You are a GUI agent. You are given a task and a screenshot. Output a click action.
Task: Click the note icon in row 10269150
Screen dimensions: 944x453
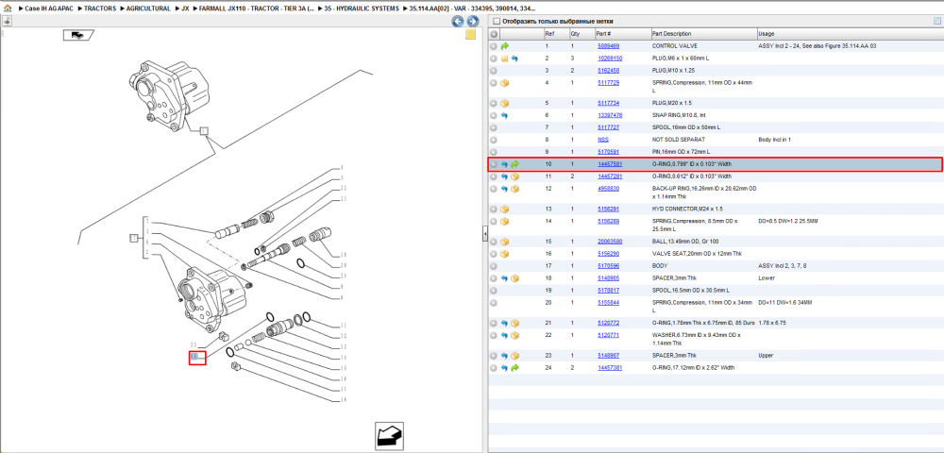(504, 59)
